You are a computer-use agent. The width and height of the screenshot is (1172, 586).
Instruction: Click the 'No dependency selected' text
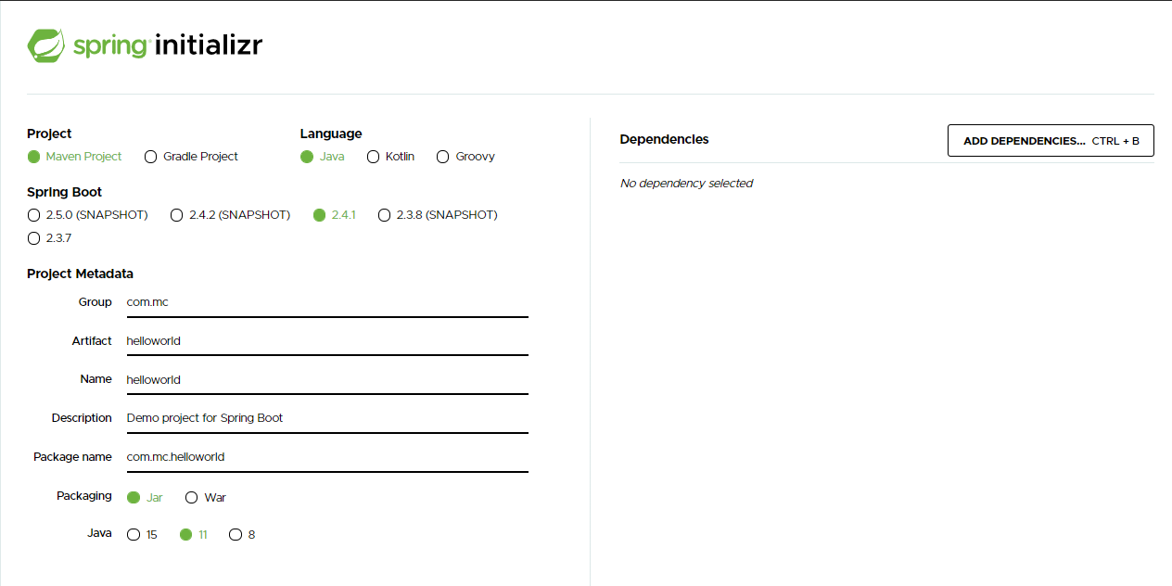pyautogui.click(x=686, y=184)
